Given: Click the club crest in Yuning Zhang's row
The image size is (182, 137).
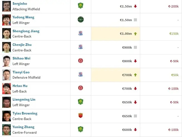Looking at the screenshot, I should [81, 129].
